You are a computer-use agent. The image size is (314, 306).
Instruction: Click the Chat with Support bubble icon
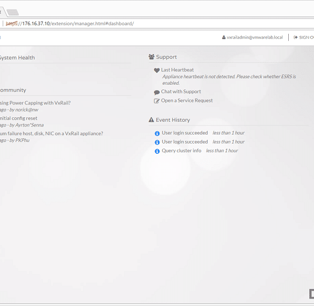[x=157, y=92]
